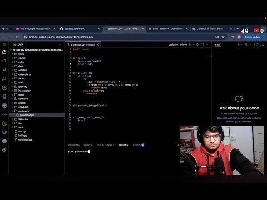Switch to code50 GitHub browser tab
Viewport: 267px width, 200px height.
80,29
